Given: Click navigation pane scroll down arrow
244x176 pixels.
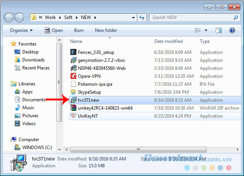Looking at the screenshot, I should [x=59, y=149].
